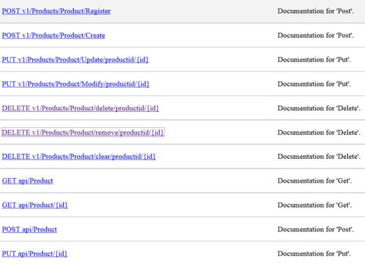Click PUT Product/Modify/productid/{id} link
This screenshot has width=365, height=264.
coord(75,84)
